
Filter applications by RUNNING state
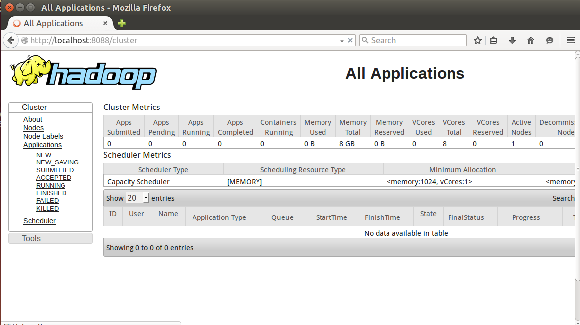tap(51, 186)
